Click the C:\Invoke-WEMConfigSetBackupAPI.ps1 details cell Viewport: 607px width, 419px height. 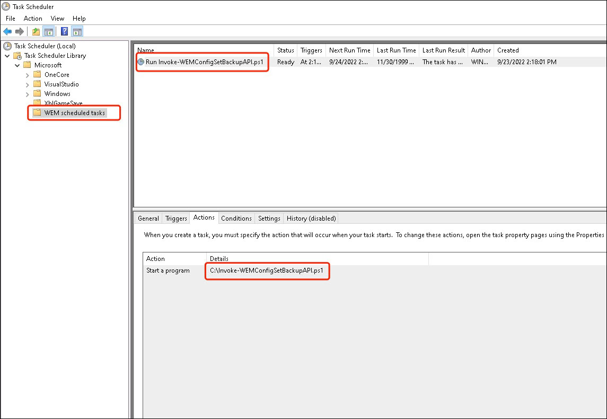click(x=267, y=270)
